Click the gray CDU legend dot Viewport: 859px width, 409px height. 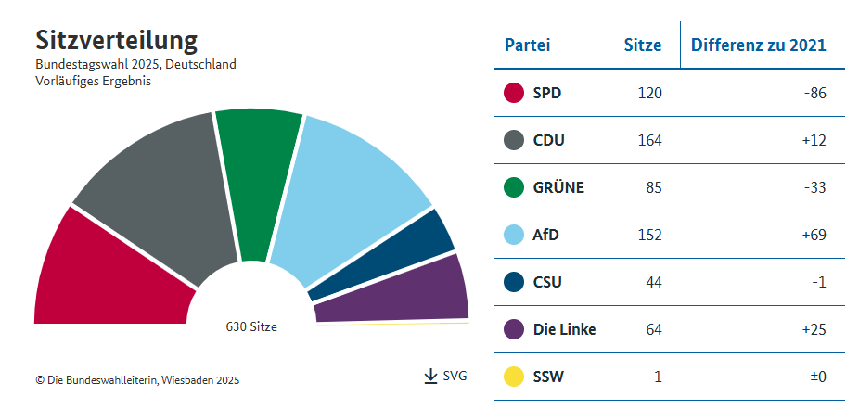(515, 141)
